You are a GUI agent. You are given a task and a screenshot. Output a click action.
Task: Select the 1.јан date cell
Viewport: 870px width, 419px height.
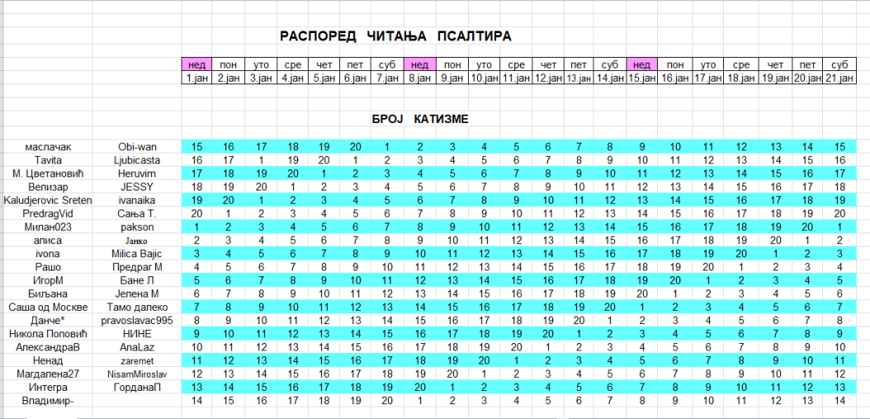point(197,78)
